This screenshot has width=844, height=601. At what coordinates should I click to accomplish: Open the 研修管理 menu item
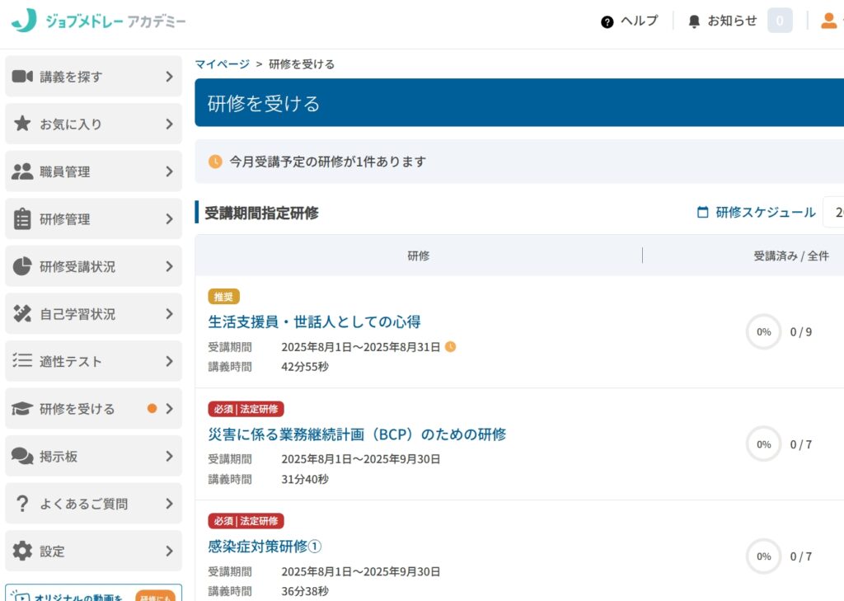[94, 218]
